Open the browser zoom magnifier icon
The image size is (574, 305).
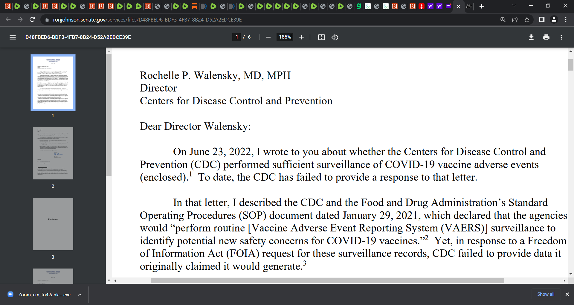pyautogui.click(x=503, y=19)
